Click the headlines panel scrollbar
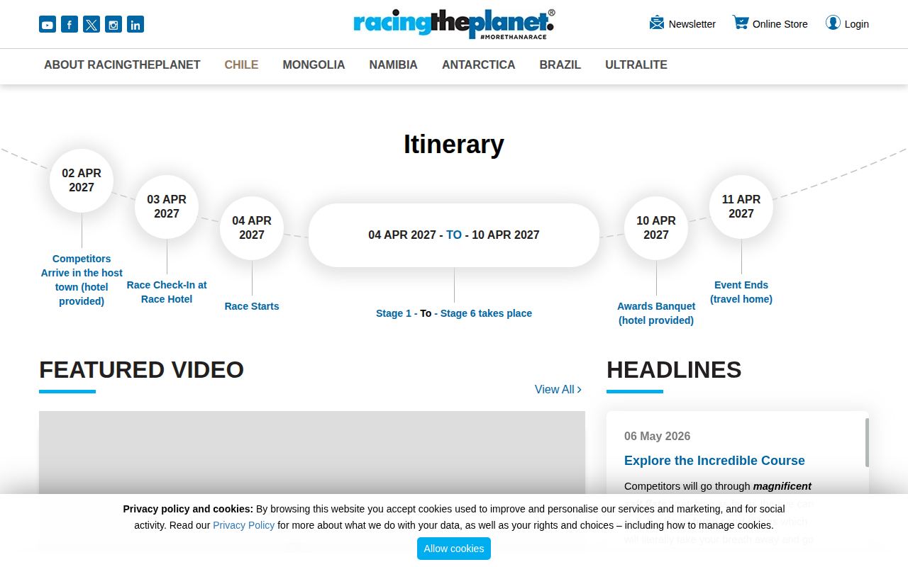The width and height of the screenshot is (908, 567). tap(867, 442)
